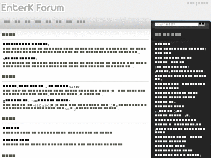Screen dimensions: 211x158
Task: Open the sidebar link ending with "~"
Action: click(x=165, y=102)
